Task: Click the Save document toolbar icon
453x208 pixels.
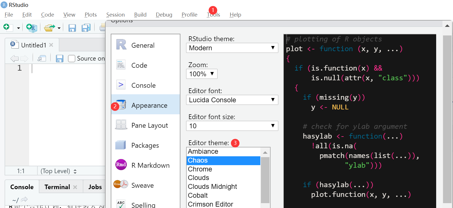Action: click(72, 28)
